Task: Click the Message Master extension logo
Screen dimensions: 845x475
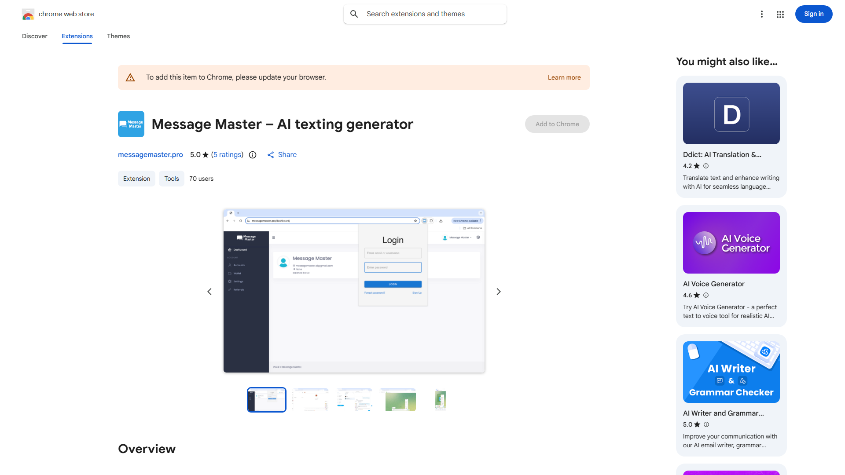Action: pyautogui.click(x=131, y=124)
